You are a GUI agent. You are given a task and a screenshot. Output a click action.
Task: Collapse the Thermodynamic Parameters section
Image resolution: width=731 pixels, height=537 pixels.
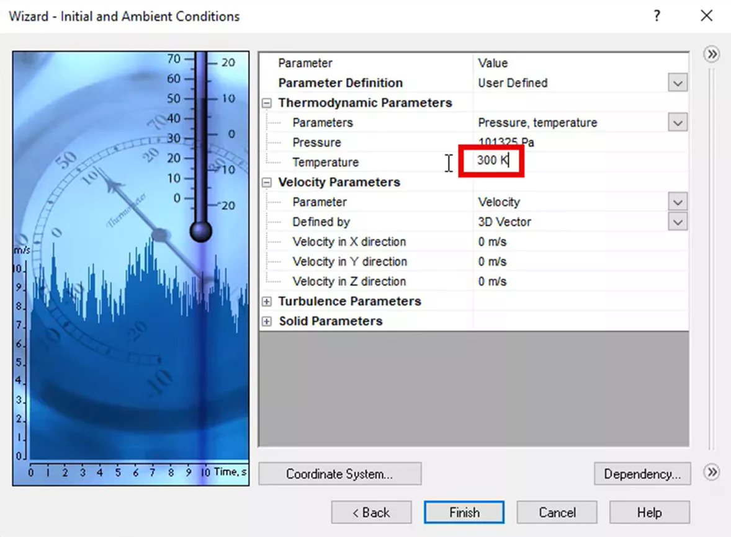click(267, 102)
